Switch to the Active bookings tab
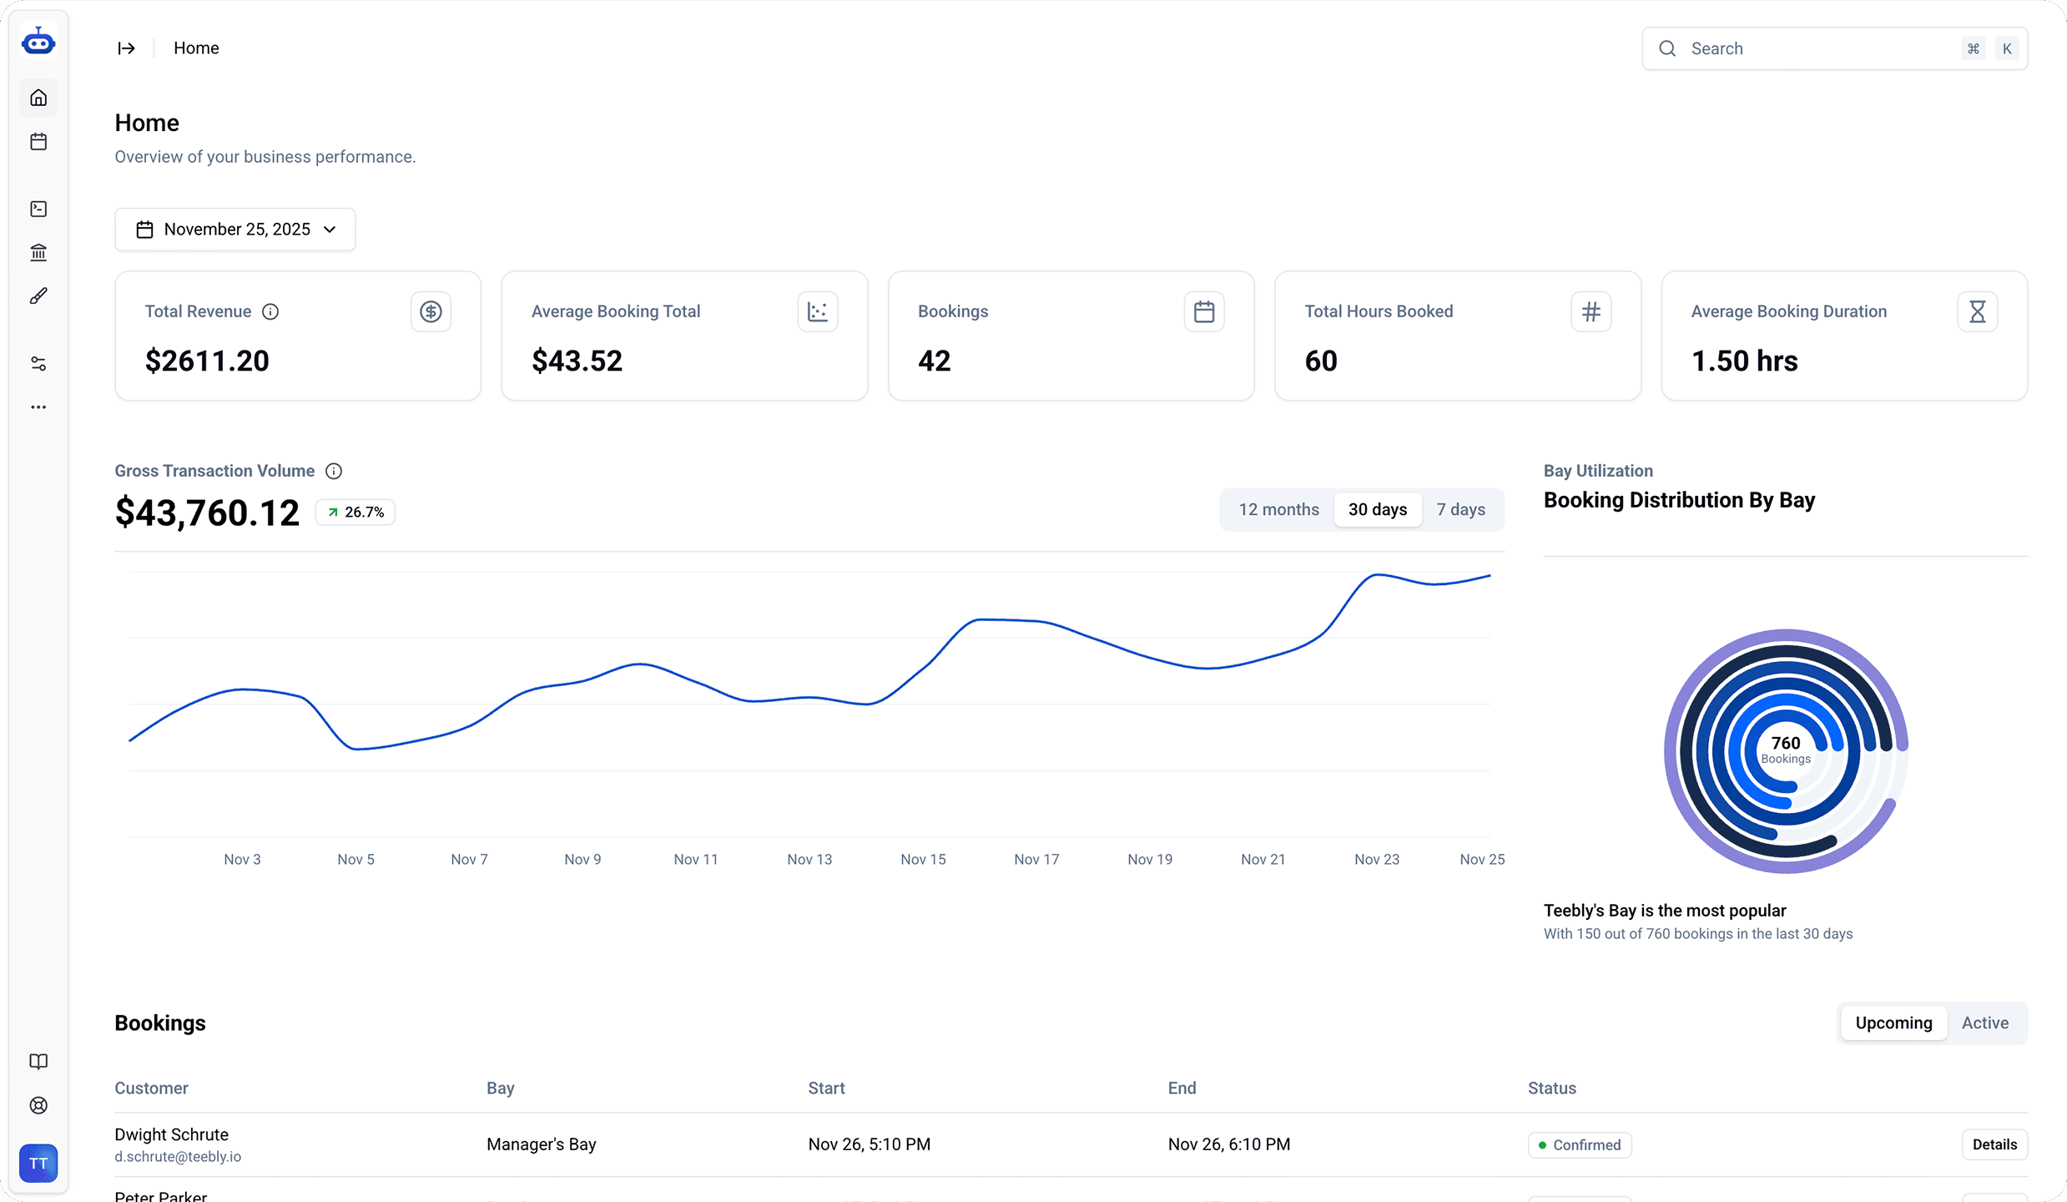 pyautogui.click(x=1984, y=1023)
